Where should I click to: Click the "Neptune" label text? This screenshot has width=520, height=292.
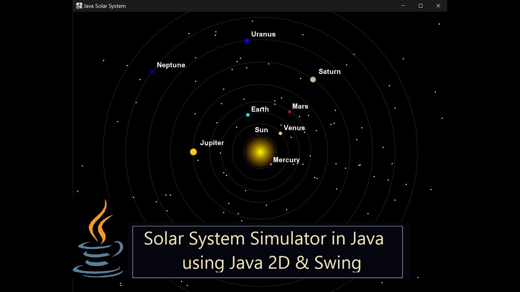pyautogui.click(x=171, y=65)
